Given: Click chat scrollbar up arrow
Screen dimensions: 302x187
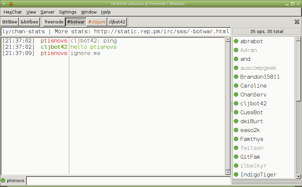Looking at the screenshot, I should pos(228,40).
